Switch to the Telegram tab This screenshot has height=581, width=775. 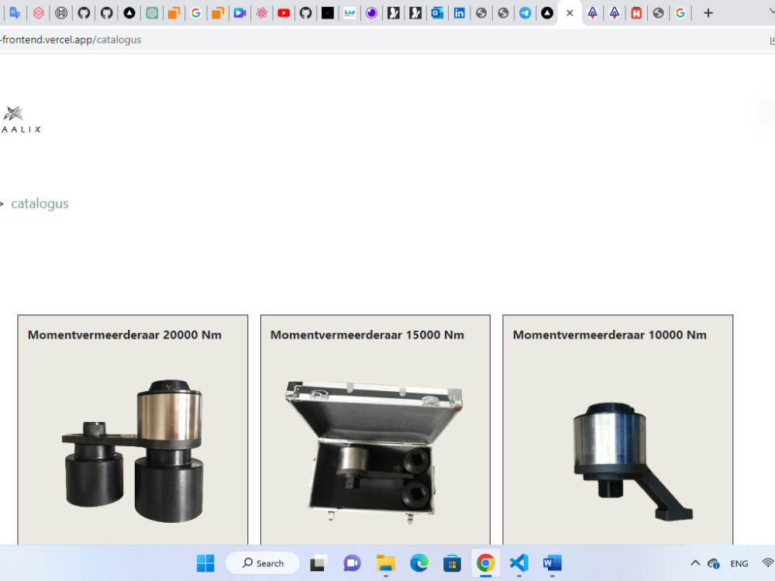pyautogui.click(x=525, y=13)
